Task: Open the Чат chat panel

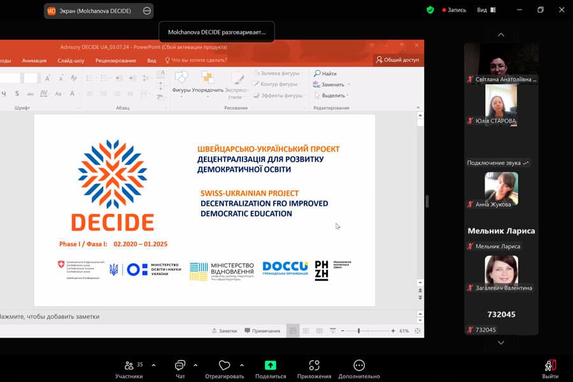Action: [180, 365]
